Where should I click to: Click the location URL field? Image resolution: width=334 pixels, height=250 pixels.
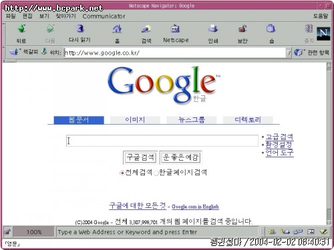pos(174,53)
